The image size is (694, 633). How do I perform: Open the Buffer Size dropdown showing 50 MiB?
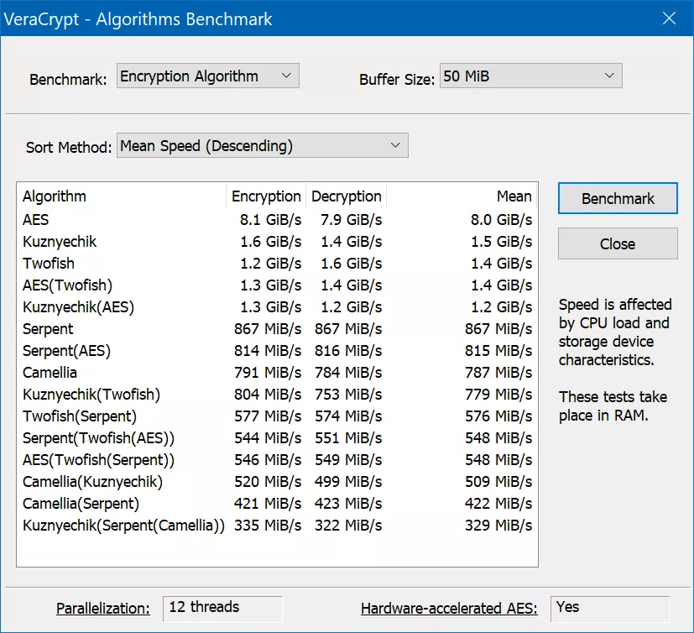530,76
